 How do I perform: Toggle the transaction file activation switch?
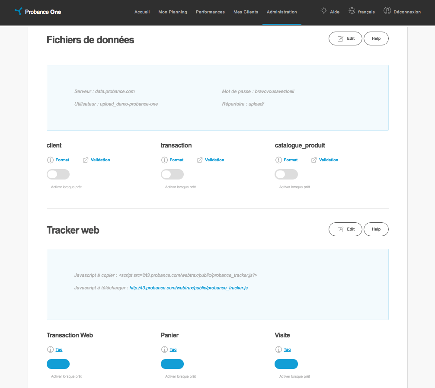point(172,174)
